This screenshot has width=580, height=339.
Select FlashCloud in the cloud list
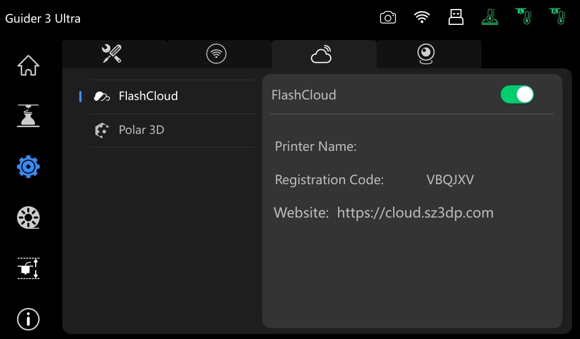point(173,97)
